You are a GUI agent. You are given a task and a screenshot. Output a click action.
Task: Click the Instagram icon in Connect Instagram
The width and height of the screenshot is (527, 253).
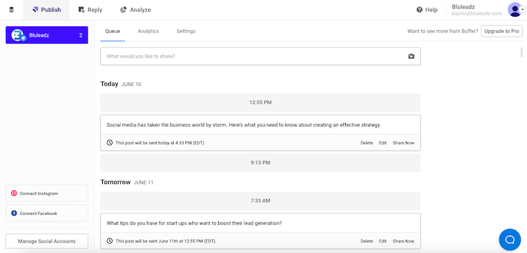pos(14,193)
